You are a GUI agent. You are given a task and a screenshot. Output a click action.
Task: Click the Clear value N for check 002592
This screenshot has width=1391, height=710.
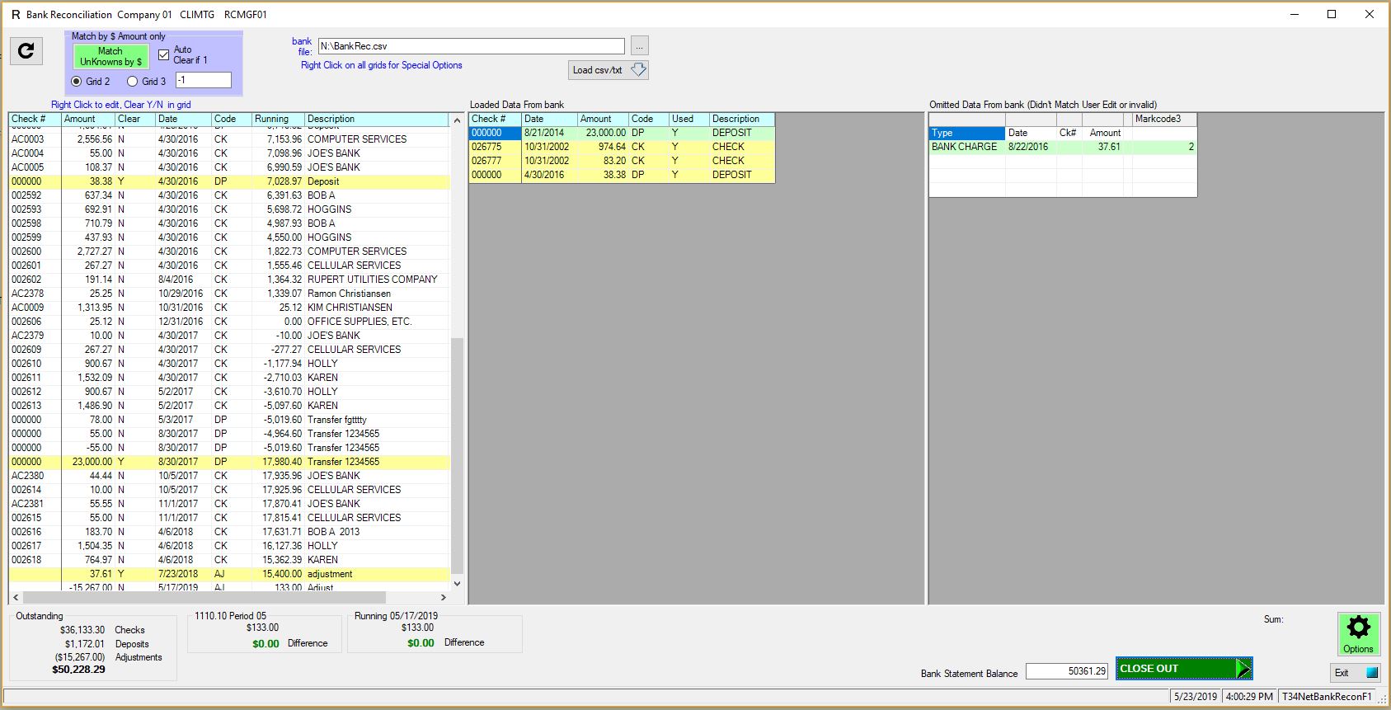tap(121, 195)
